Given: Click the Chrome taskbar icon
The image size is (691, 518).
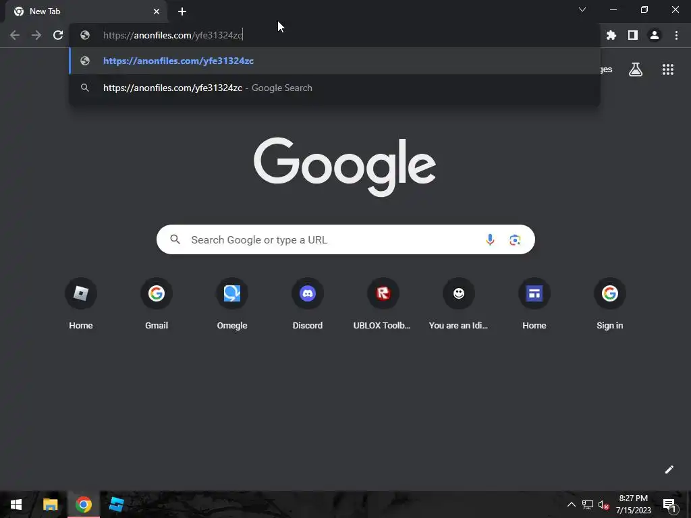Looking at the screenshot, I should click(83, 505).
